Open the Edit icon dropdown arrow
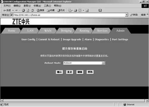This screenshot has width=149, height=107. tap(83, 10)
